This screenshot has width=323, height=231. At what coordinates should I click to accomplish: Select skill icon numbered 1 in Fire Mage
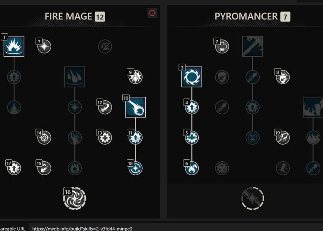tap(14, 46)
